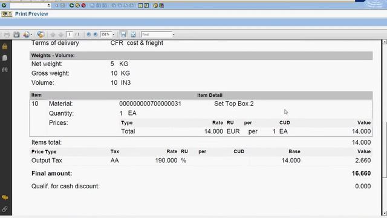
Task: Click the PDF zoom out button
Action: [x=89, y=35]
